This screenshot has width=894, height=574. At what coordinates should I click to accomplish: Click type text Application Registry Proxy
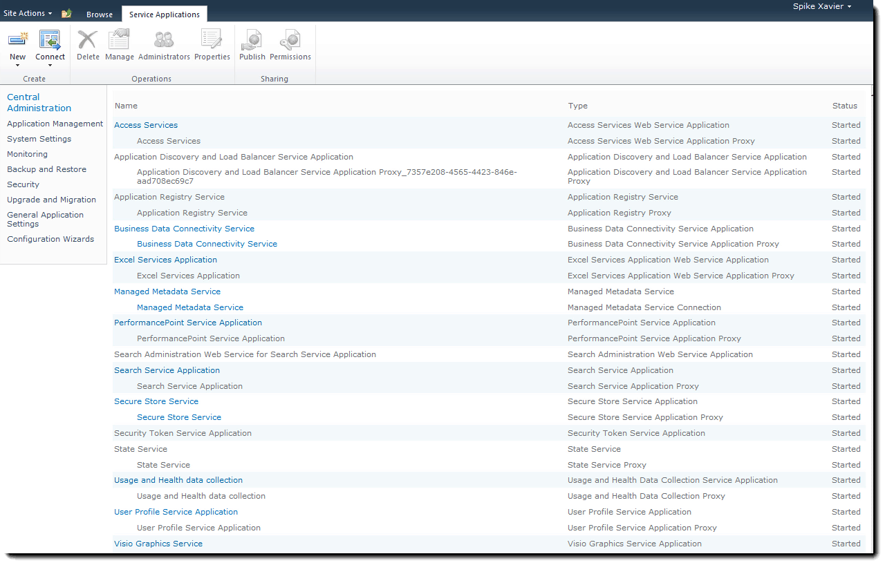coord(620,213)
